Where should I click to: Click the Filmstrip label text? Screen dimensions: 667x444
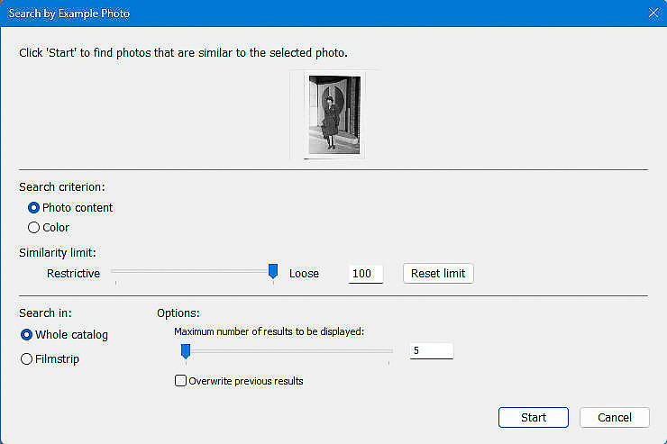pos(57,359)
